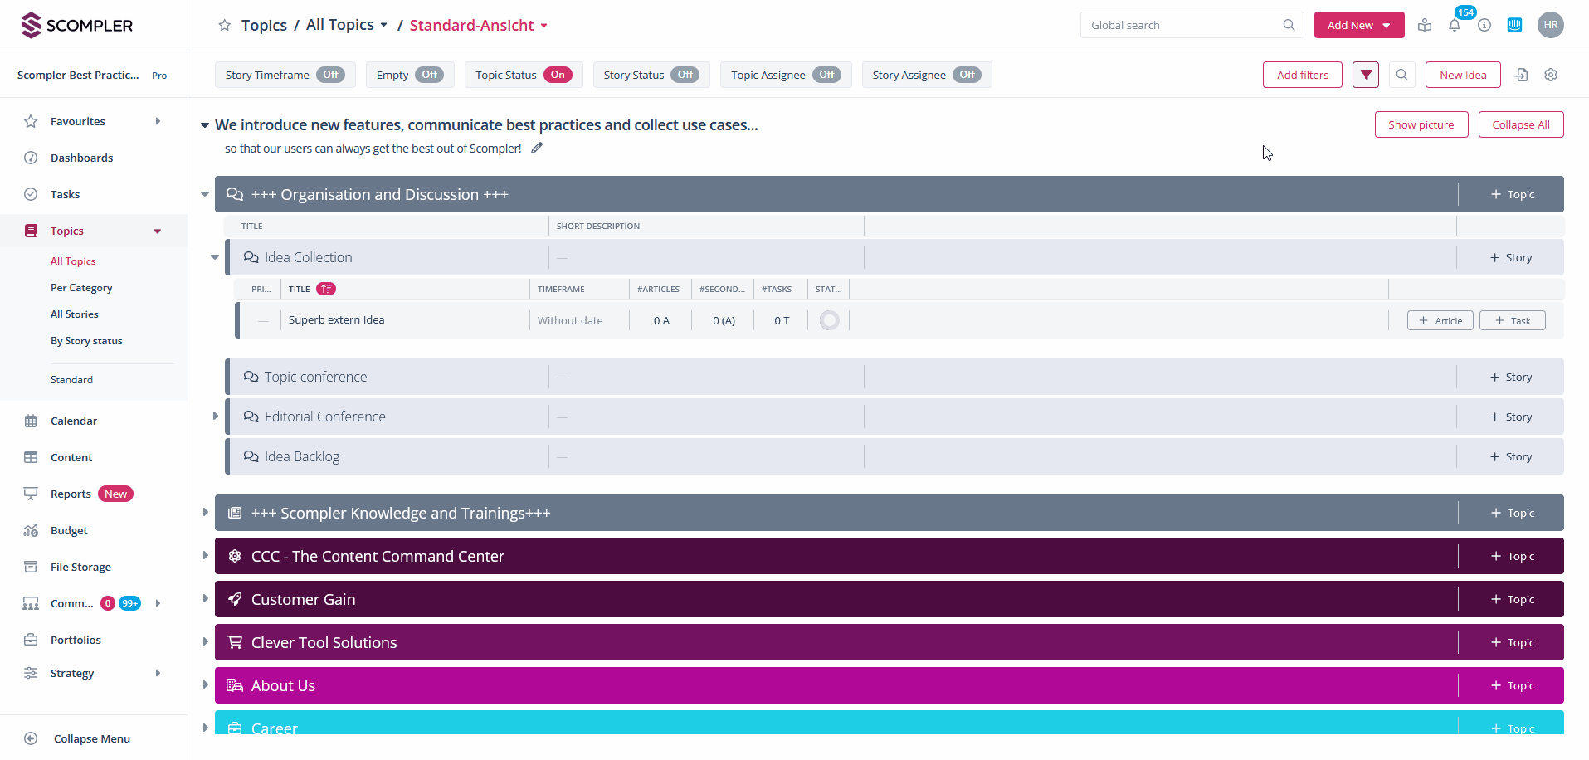The image size is (1589, 760).
Task: Click the Global search field
Action: (x=1184, y=26)
